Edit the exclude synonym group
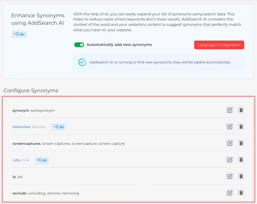This screenshot has height=204, width=257. 230,193
